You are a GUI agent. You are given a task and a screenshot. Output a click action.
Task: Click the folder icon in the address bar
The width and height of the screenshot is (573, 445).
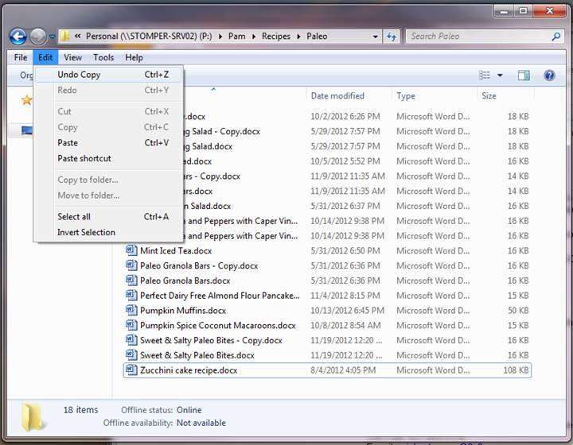tap(65, 36)
